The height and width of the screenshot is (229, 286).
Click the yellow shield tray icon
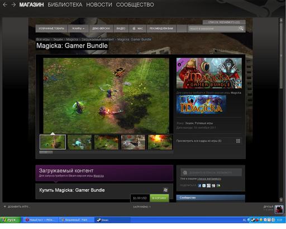coord(261,220)
